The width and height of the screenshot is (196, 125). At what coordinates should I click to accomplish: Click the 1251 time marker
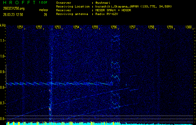click(x=20, y=27)
